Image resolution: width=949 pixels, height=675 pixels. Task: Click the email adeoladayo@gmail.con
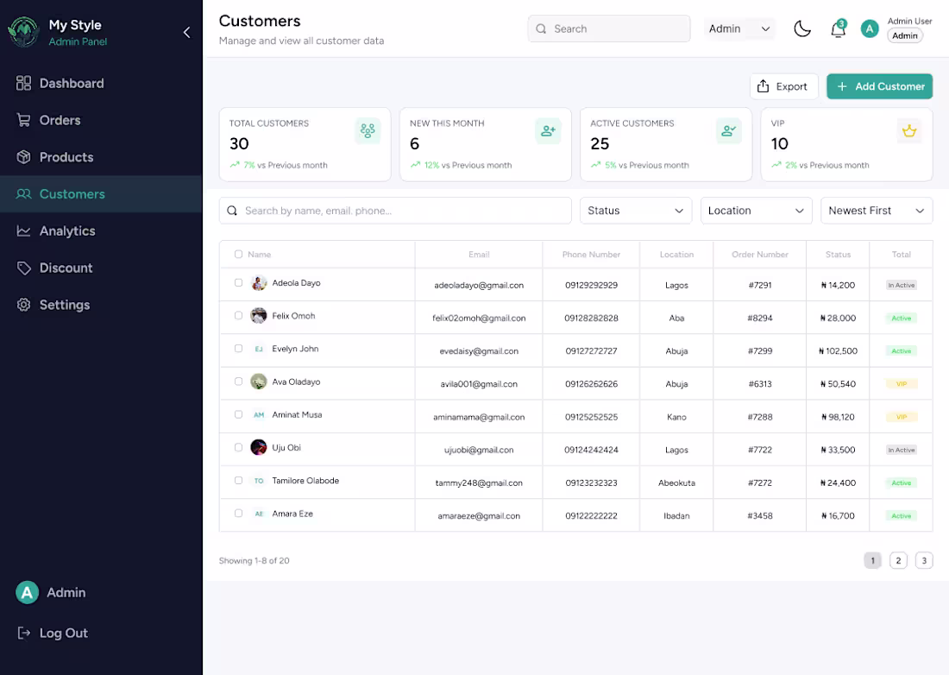coord(479,285)
